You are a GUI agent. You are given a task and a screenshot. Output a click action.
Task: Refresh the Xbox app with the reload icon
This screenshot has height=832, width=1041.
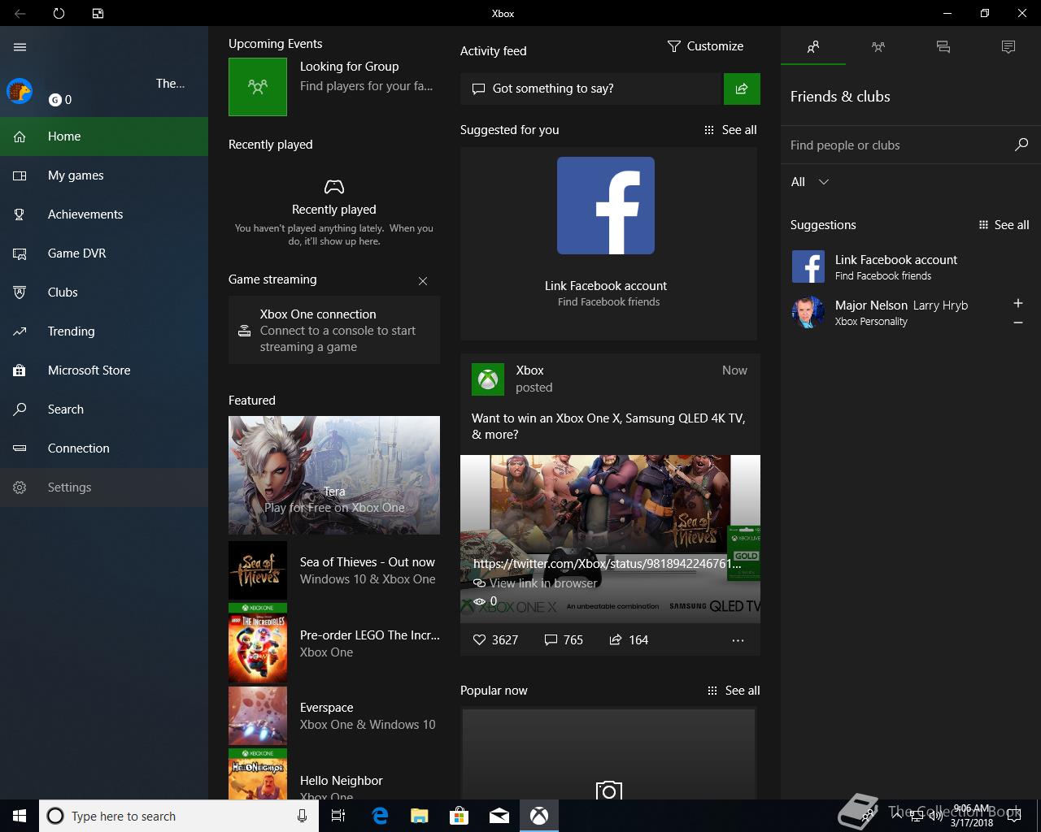tap(59, 13)
